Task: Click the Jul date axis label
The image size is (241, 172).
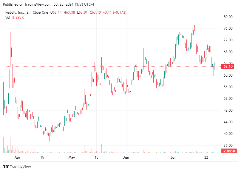Action: pos(173,157)
